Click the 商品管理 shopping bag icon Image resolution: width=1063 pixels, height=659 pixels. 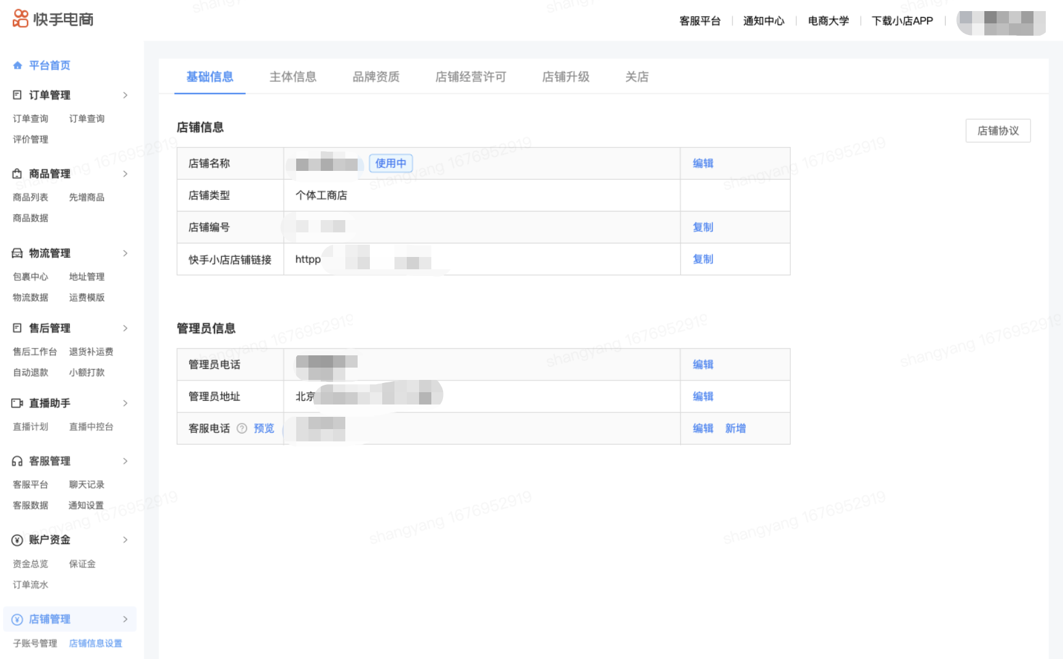tap(17, 174)
